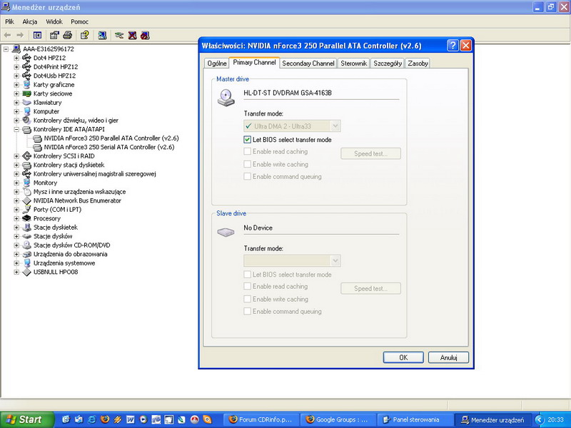Click the Back arrow in the toolbar

pos(7,35)
